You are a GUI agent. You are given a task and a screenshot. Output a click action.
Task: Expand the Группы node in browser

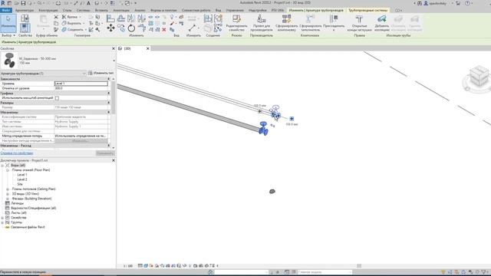pyautogui.click(x=2, y=222)
